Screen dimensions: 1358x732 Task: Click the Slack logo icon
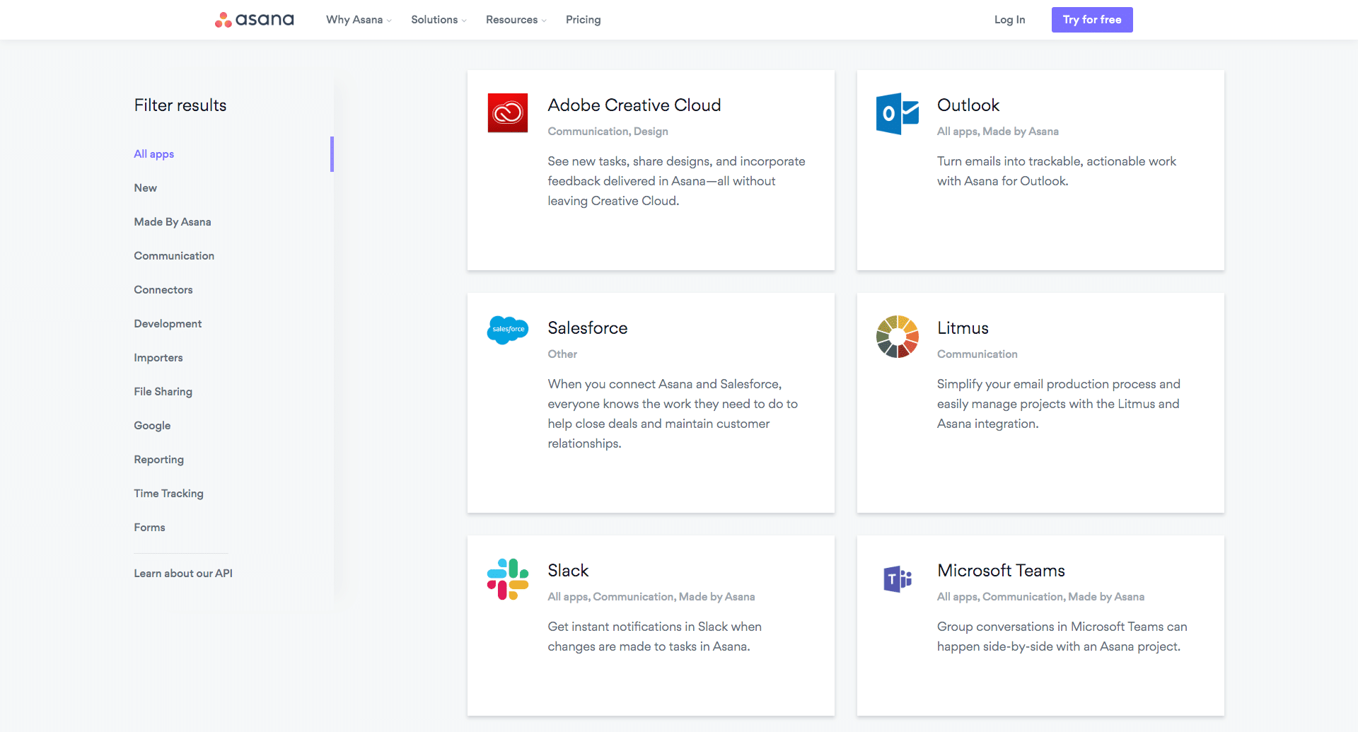[506, 578]
